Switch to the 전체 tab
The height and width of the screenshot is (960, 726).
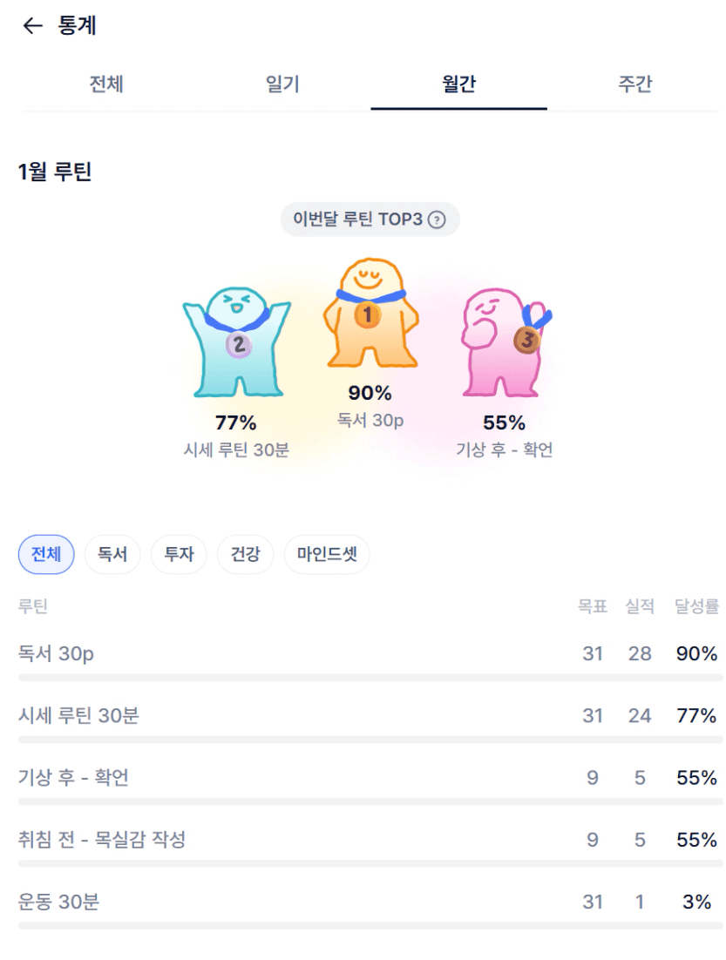106,85
